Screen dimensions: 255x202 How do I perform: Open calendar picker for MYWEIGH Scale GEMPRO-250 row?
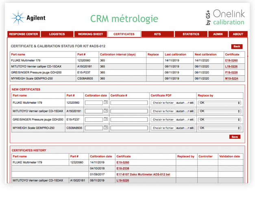[106, 127]
